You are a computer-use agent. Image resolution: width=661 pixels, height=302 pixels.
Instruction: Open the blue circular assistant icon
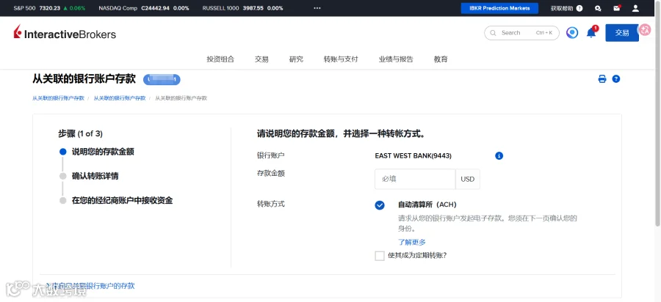pyautogui.click(x=572, y=33)
